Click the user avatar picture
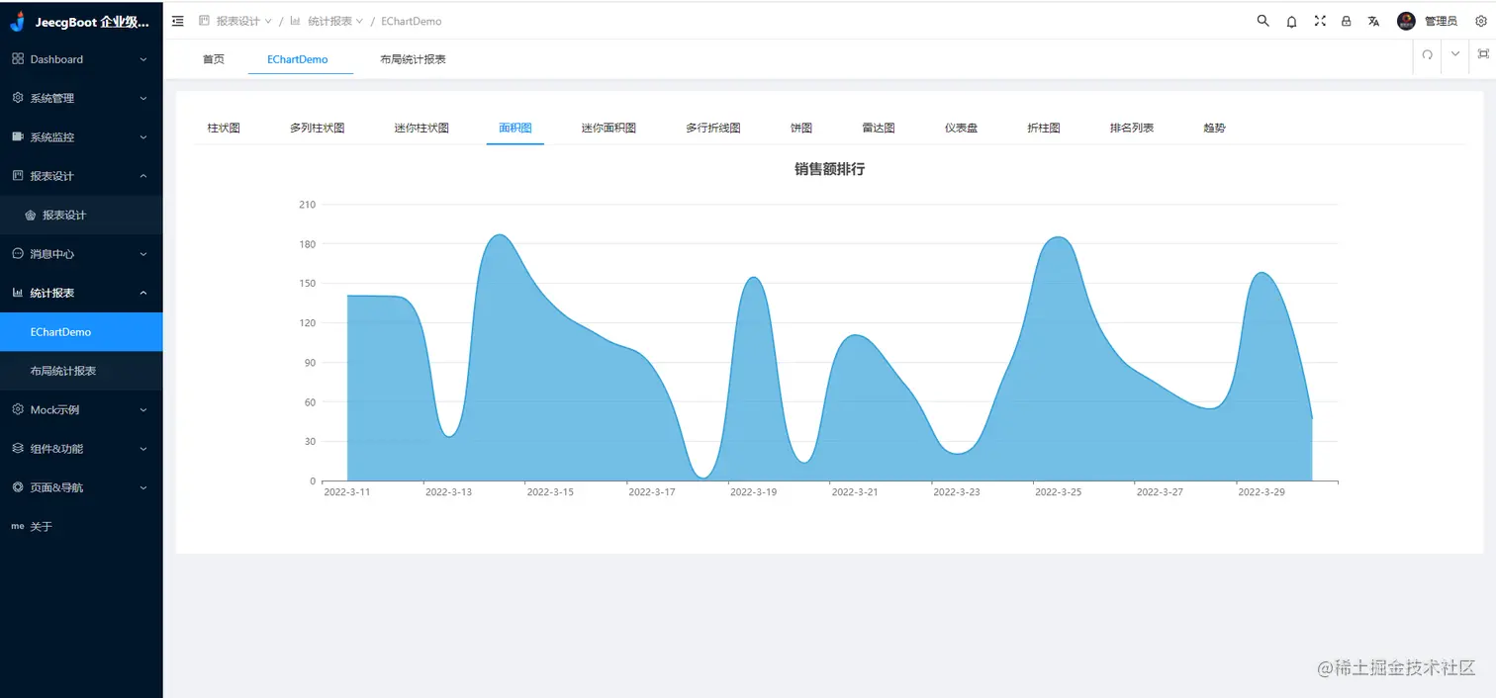1496x698 pixels. 1406,21
